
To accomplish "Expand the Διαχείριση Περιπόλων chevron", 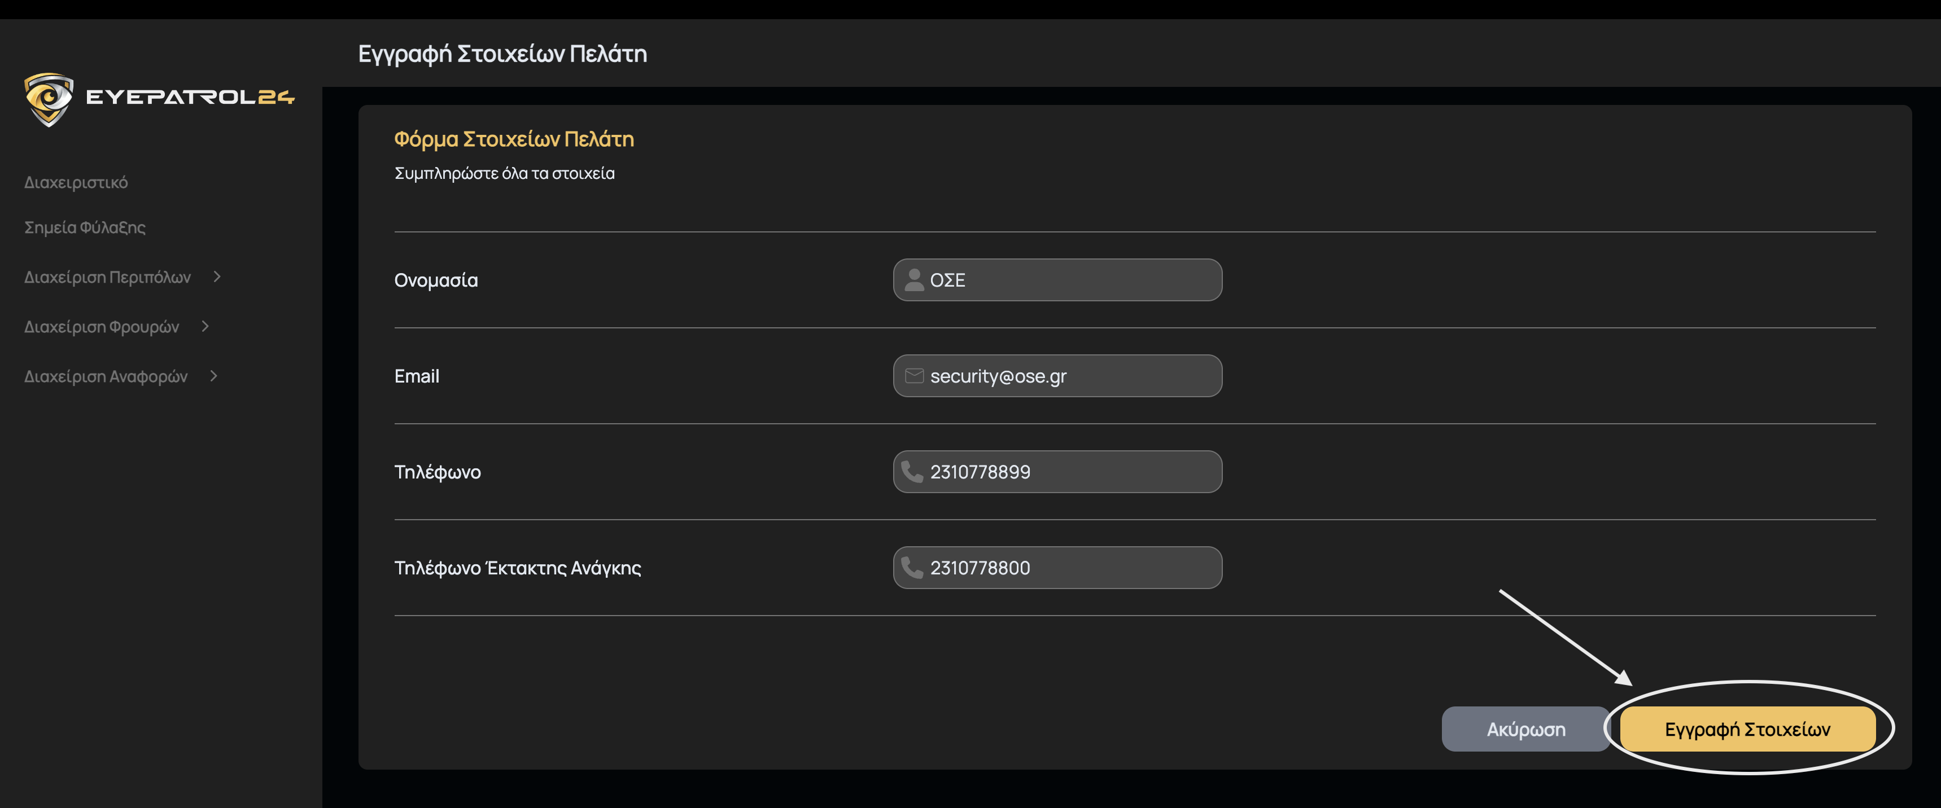I will [217, 276].
